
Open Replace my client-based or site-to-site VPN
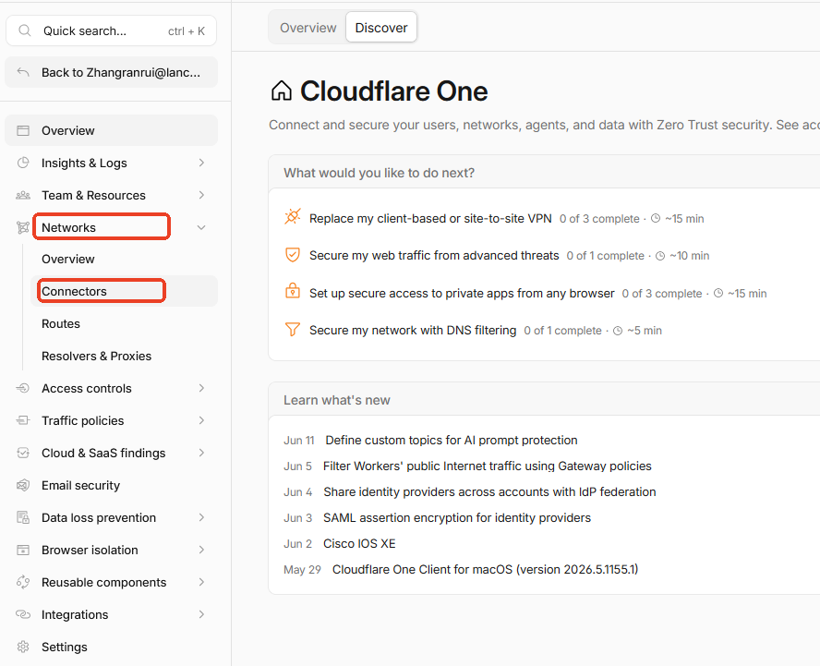click(430, 219)
